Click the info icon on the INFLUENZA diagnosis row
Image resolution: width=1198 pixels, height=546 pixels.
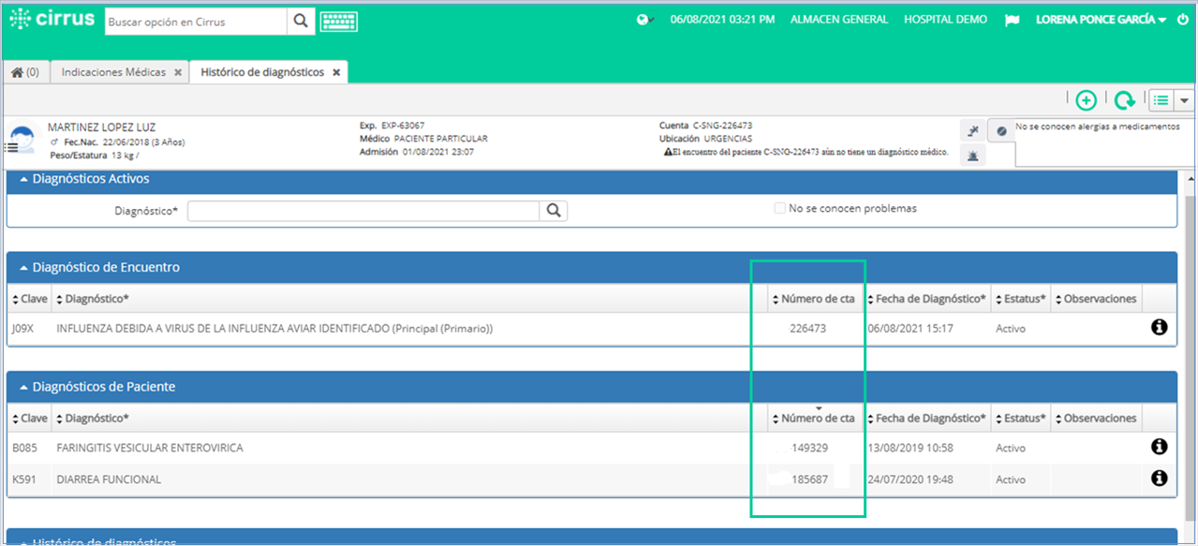(1159, 328)
